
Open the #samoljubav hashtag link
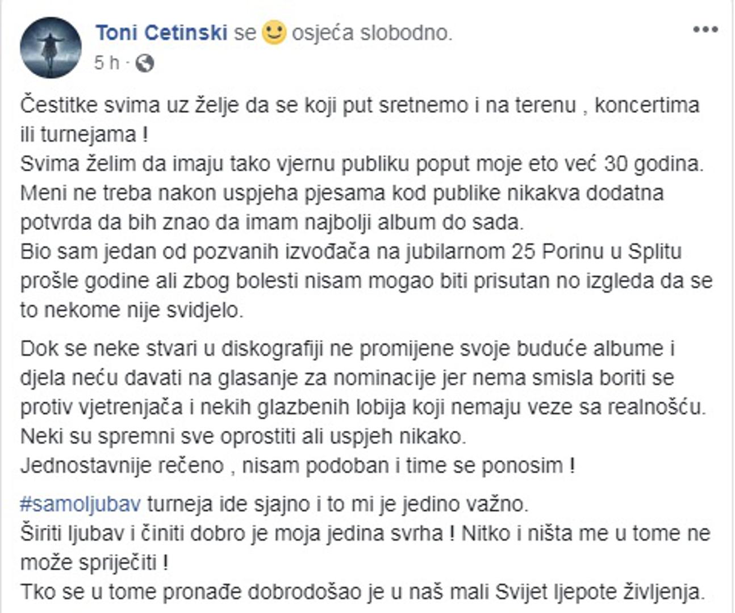coord(80,504)
